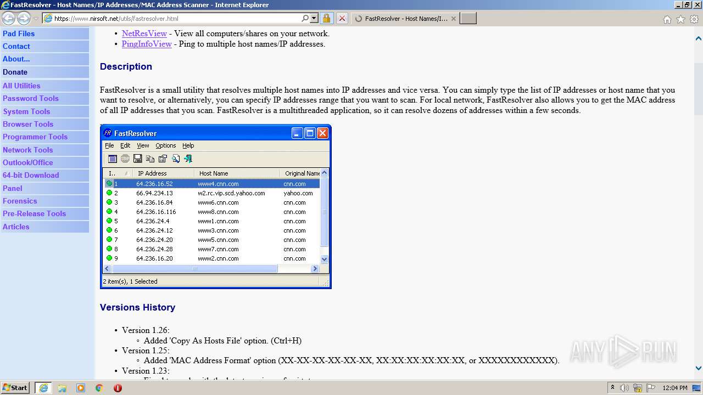Click the Versions History heading

coord(137,307)
